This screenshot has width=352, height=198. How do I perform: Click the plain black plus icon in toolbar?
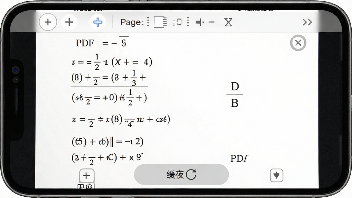pyautogui.click(x=69, y=22)
